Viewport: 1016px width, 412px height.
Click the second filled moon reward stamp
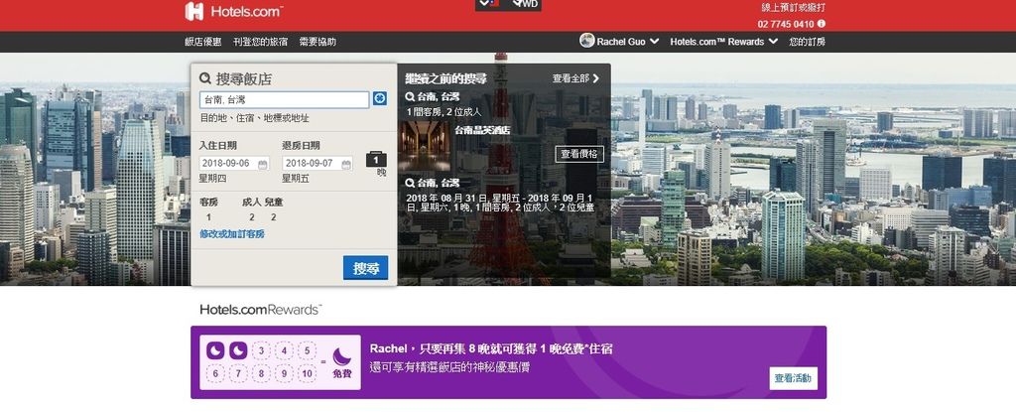[238, 351]
